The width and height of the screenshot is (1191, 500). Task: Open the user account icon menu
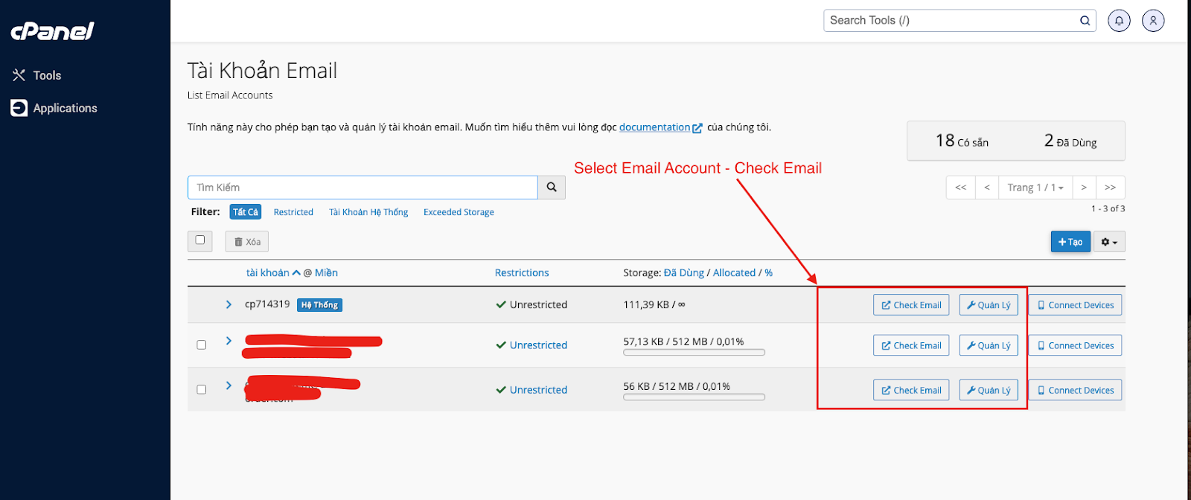click(1153, 21)
